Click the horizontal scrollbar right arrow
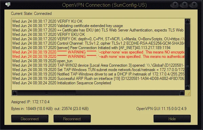Image resolution: width=203 pixels, height=130 pixels. click(182, 93)
